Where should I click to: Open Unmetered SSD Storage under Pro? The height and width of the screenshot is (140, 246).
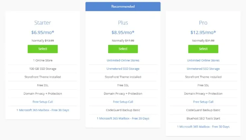pos(203,69)
